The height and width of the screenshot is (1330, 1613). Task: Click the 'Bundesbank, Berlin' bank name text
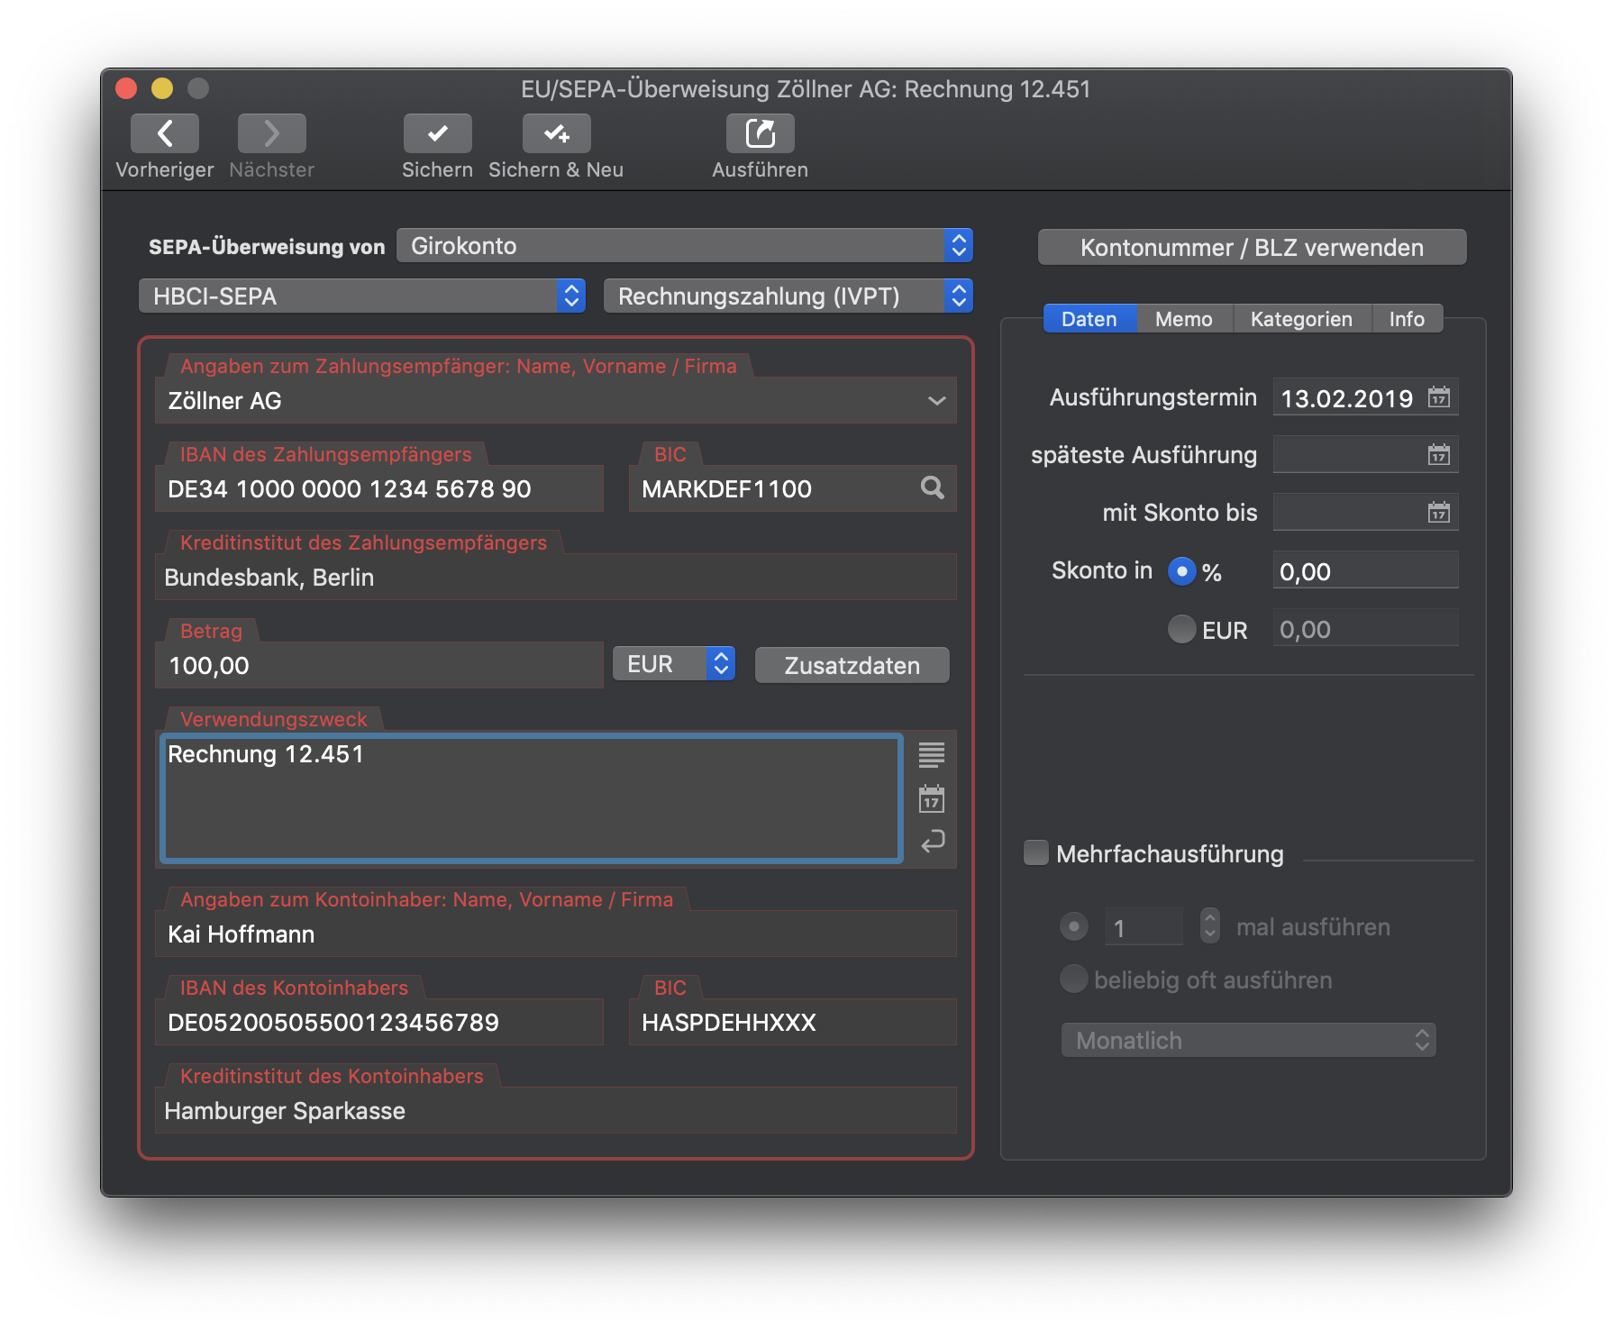(x=269, y=578)
